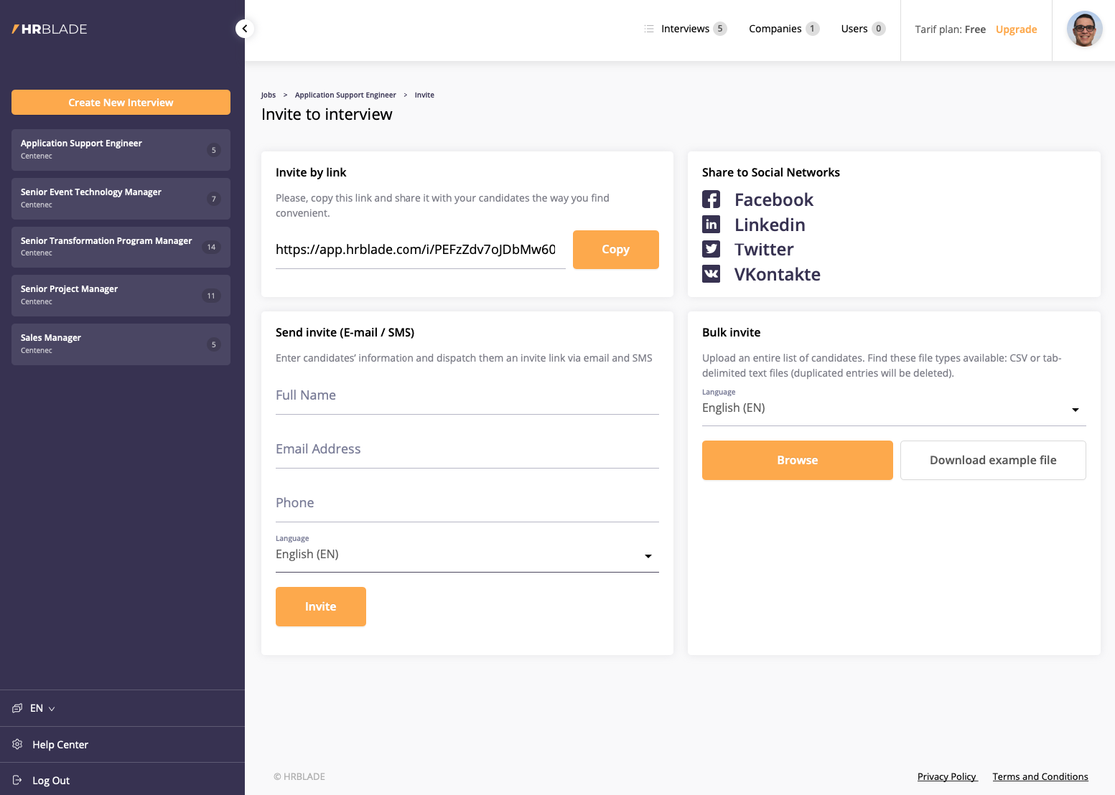Open the Users section
The image size is (1115, 795).
coord(854,29)
